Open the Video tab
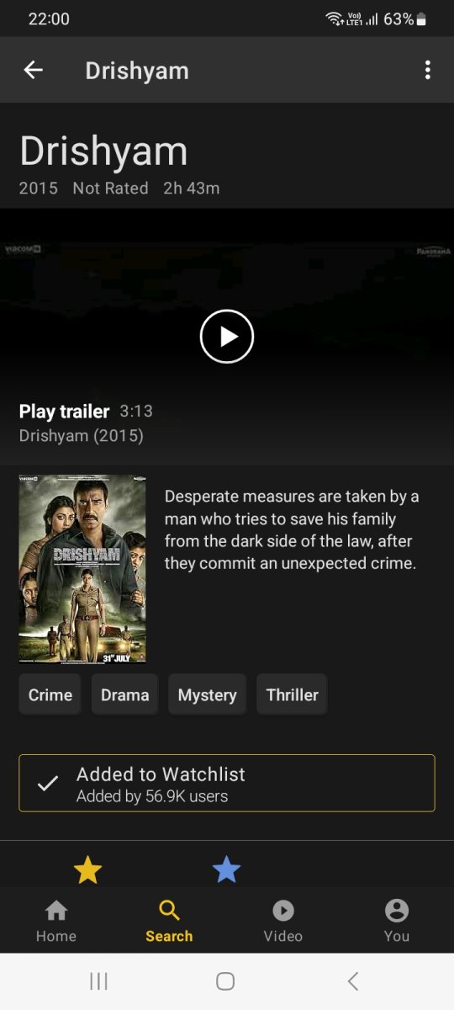 point(283,922)
